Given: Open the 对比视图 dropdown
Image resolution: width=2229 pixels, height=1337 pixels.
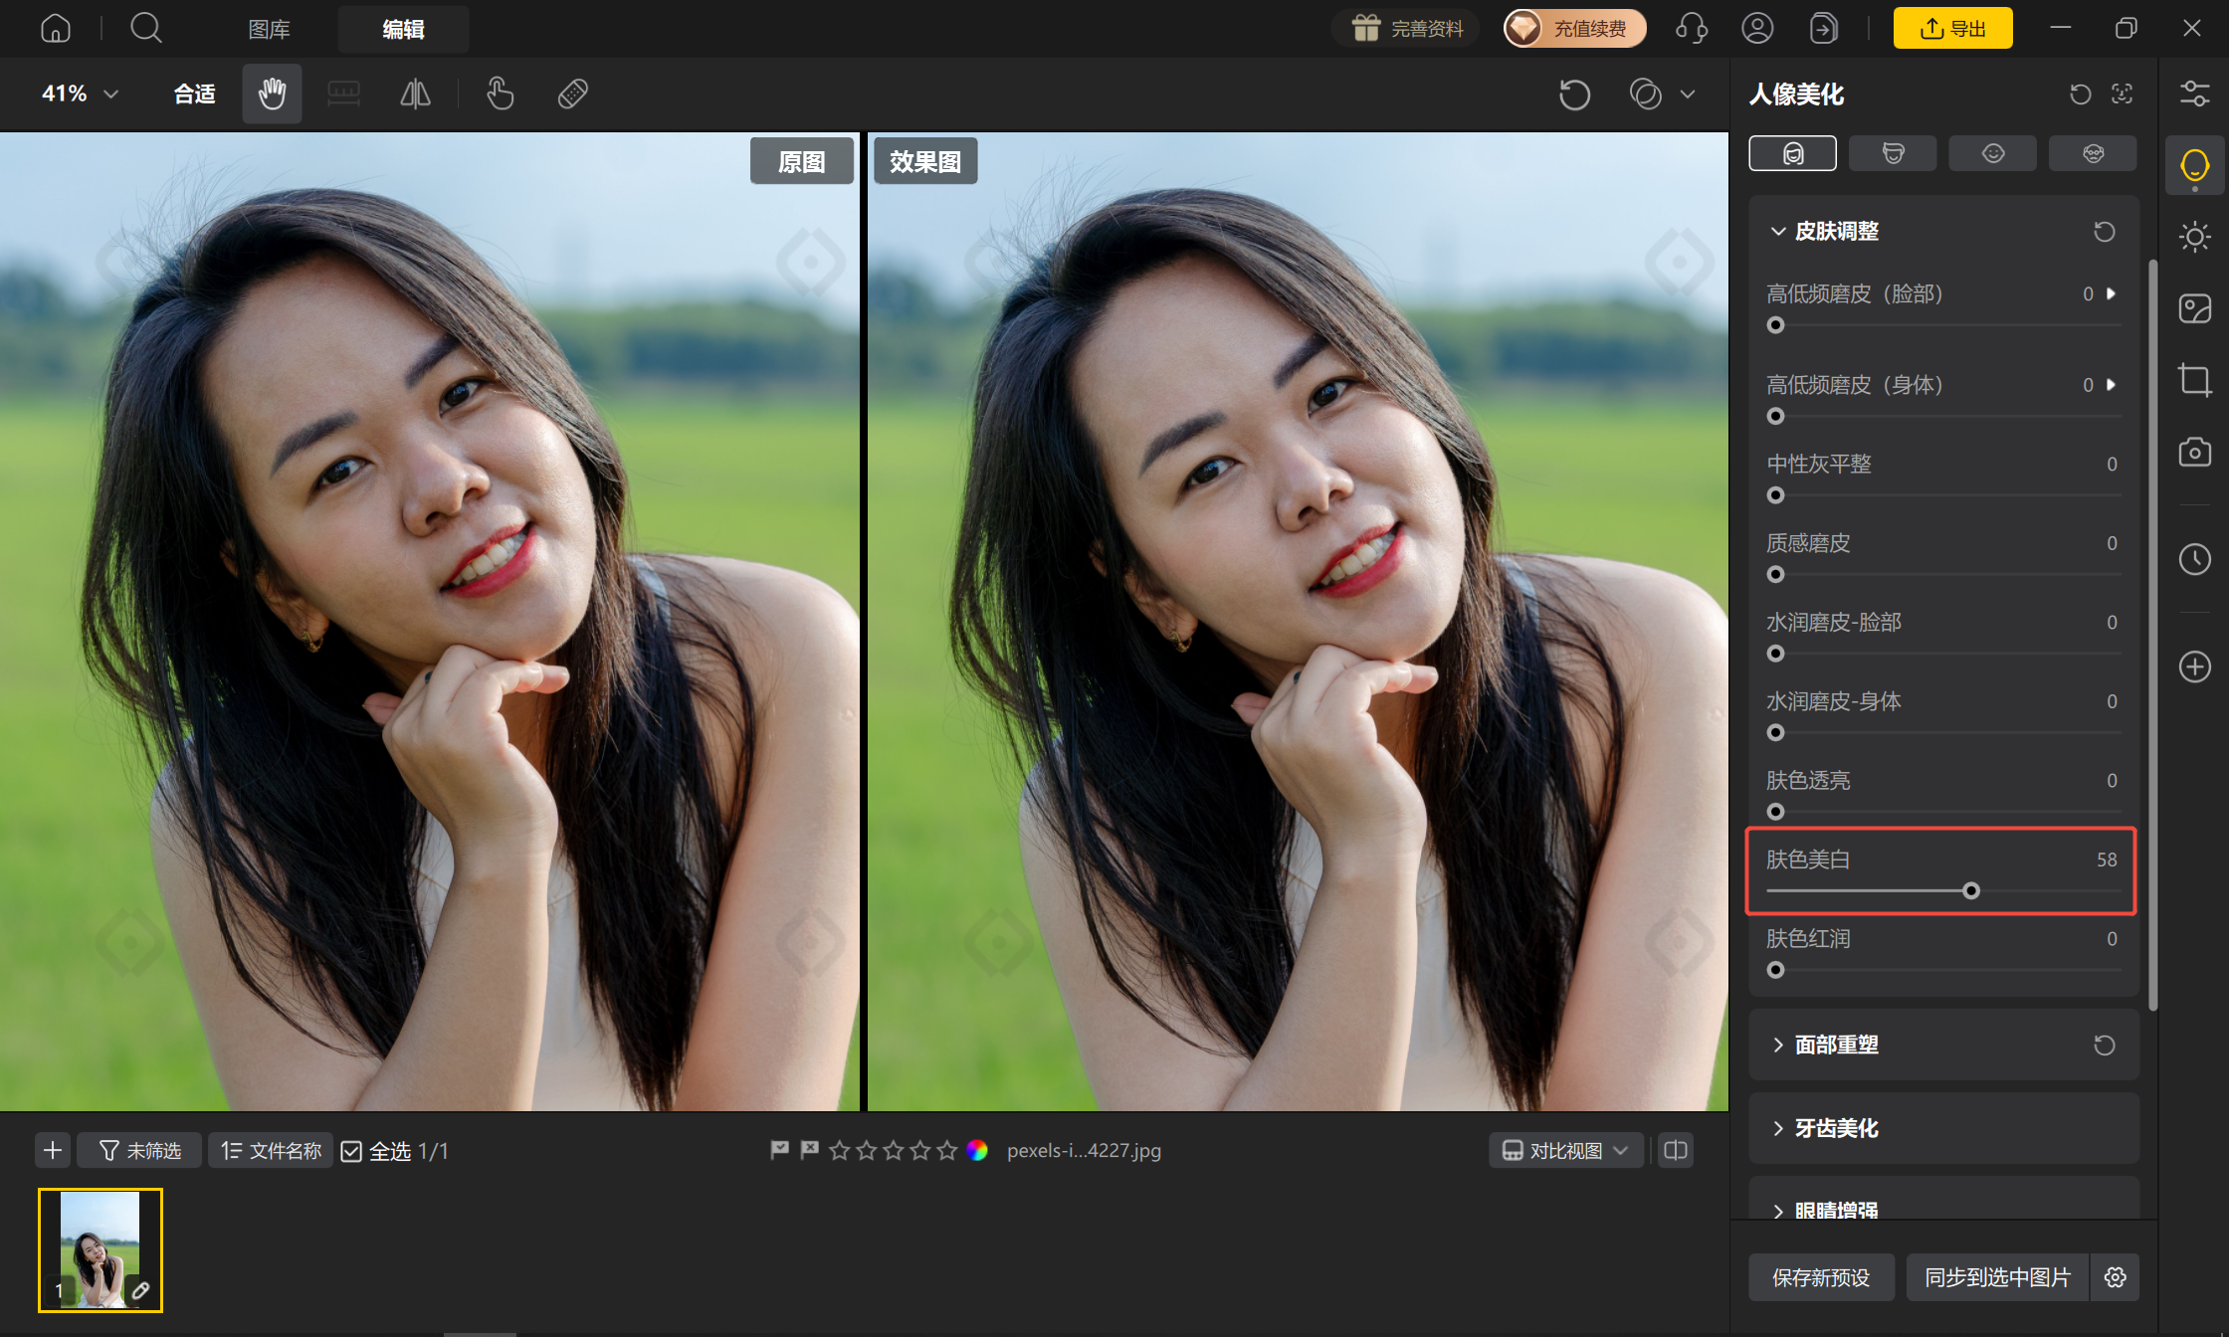Looking at the screenshot, I should click(1565, 1151).
